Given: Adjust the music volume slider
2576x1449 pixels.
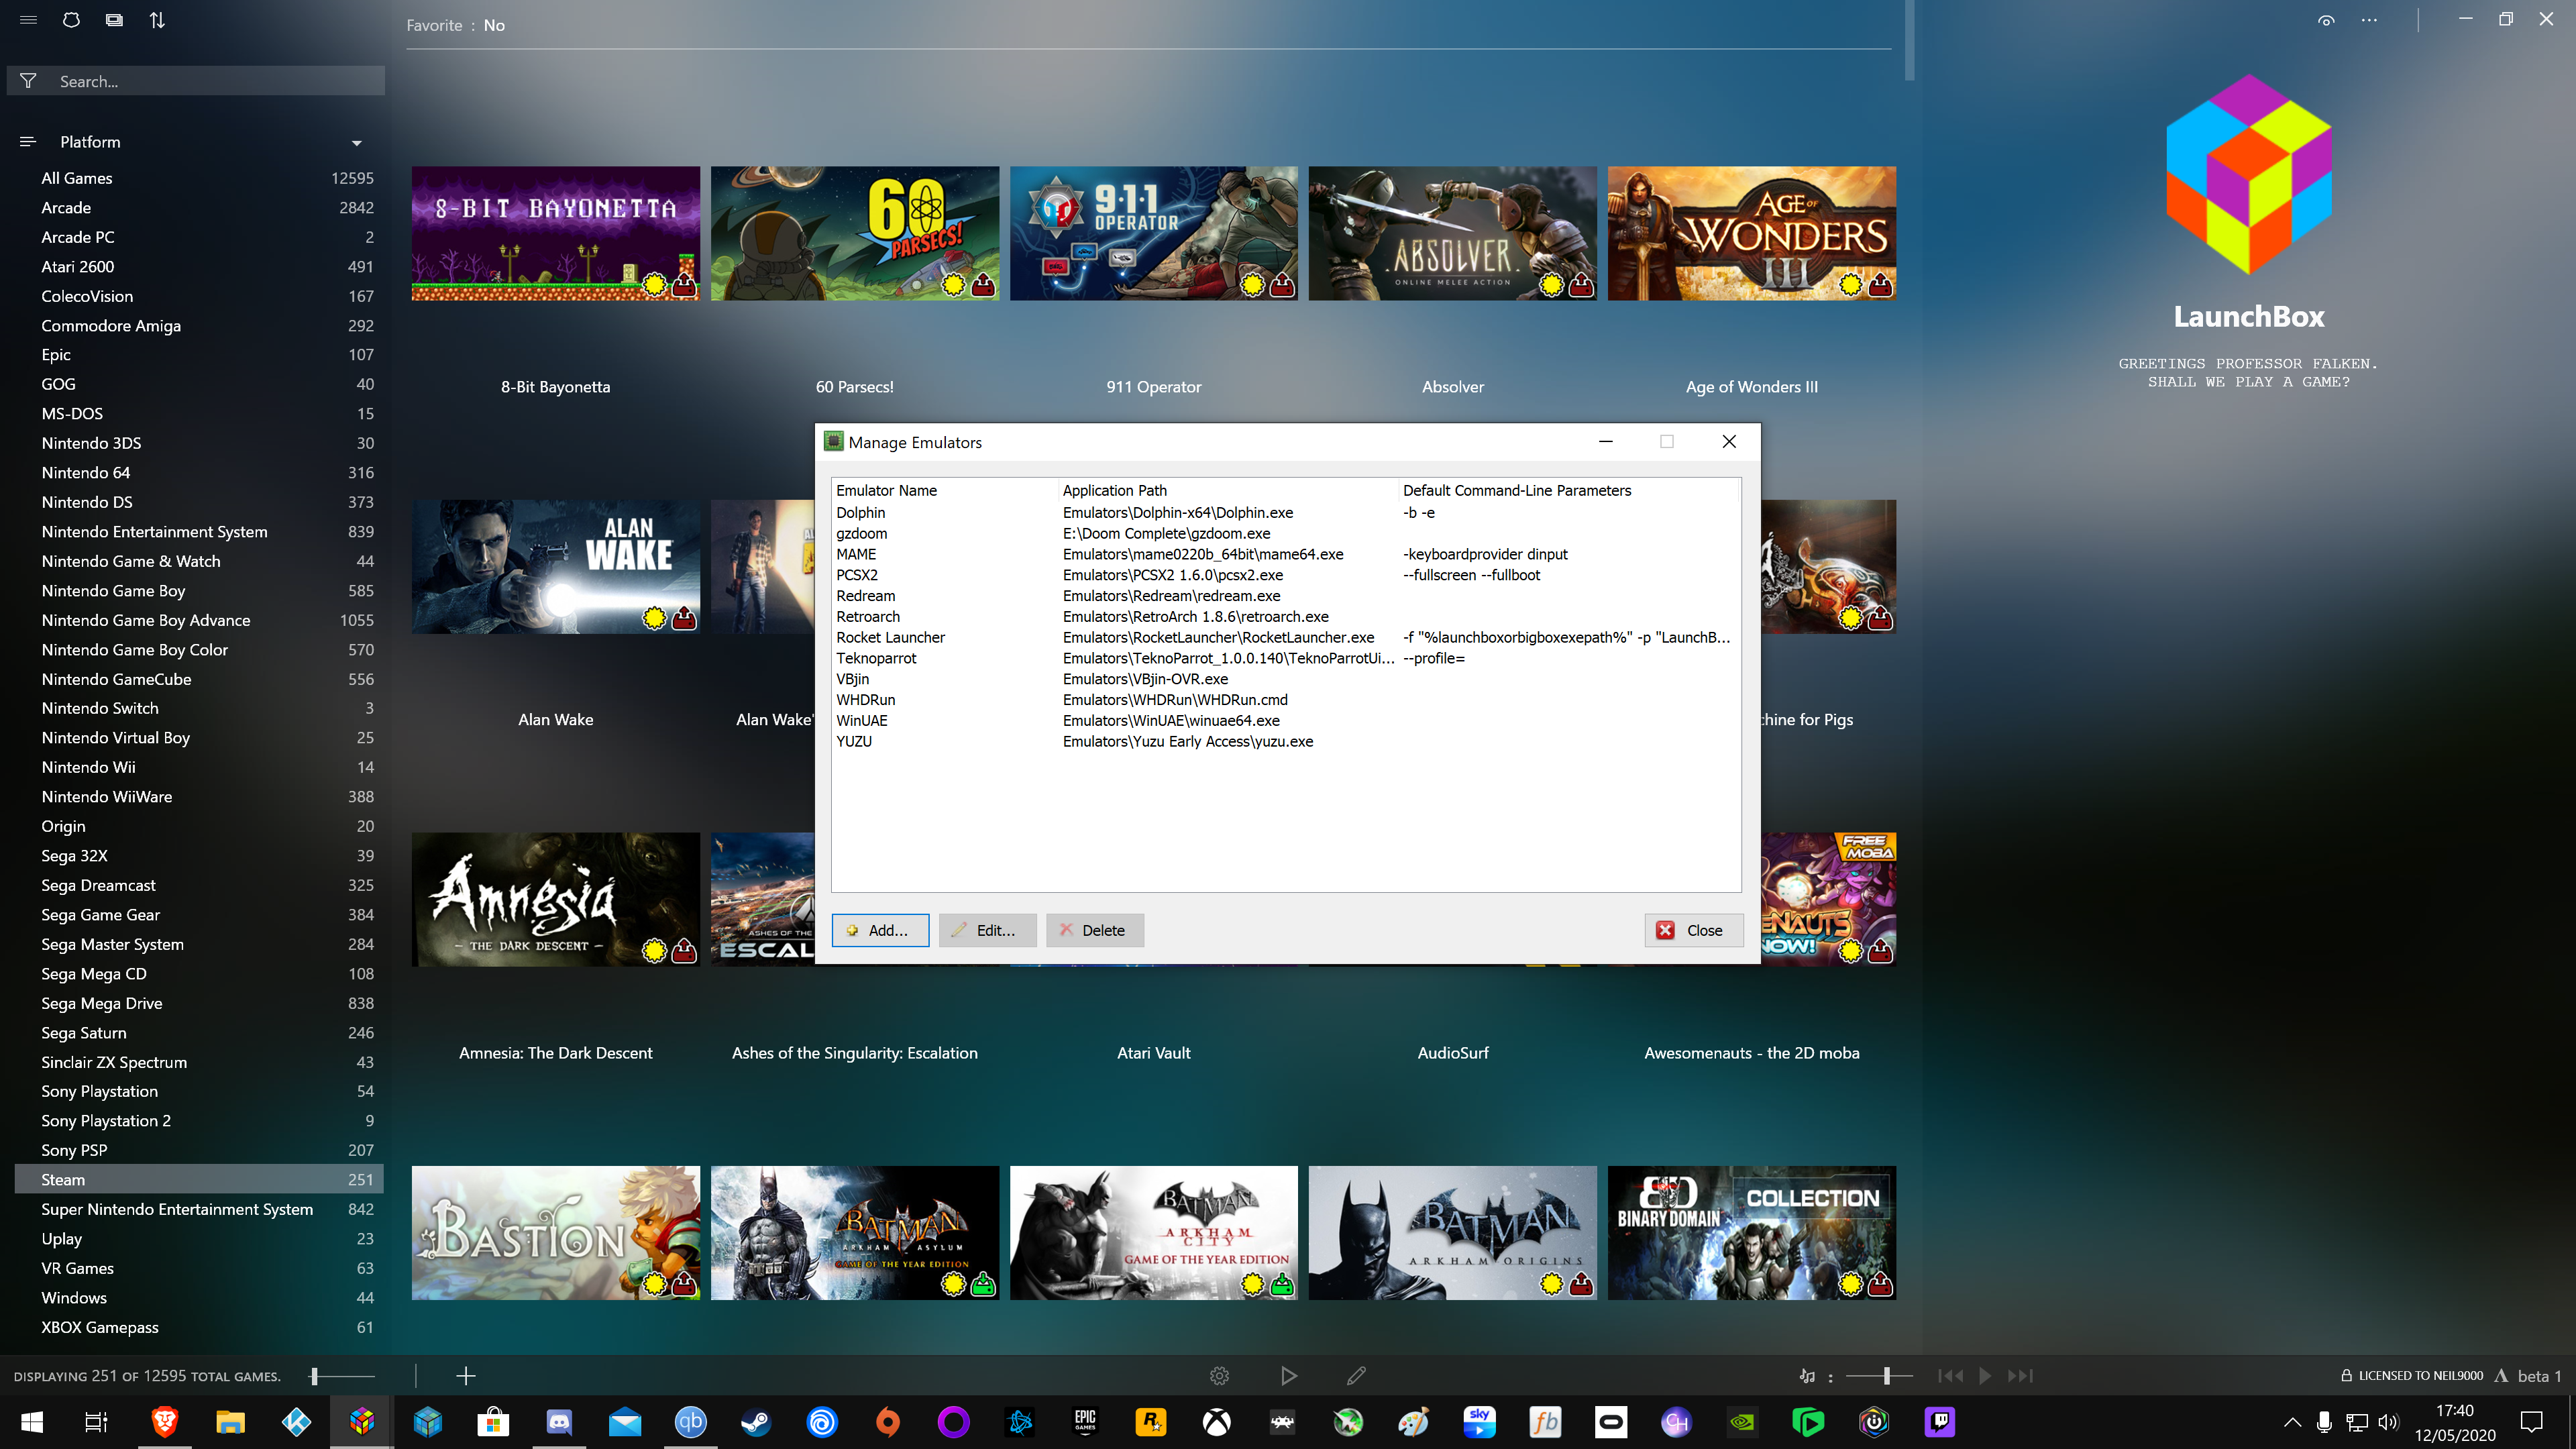Looking at the screenshot, I should coord(1879,1376).
